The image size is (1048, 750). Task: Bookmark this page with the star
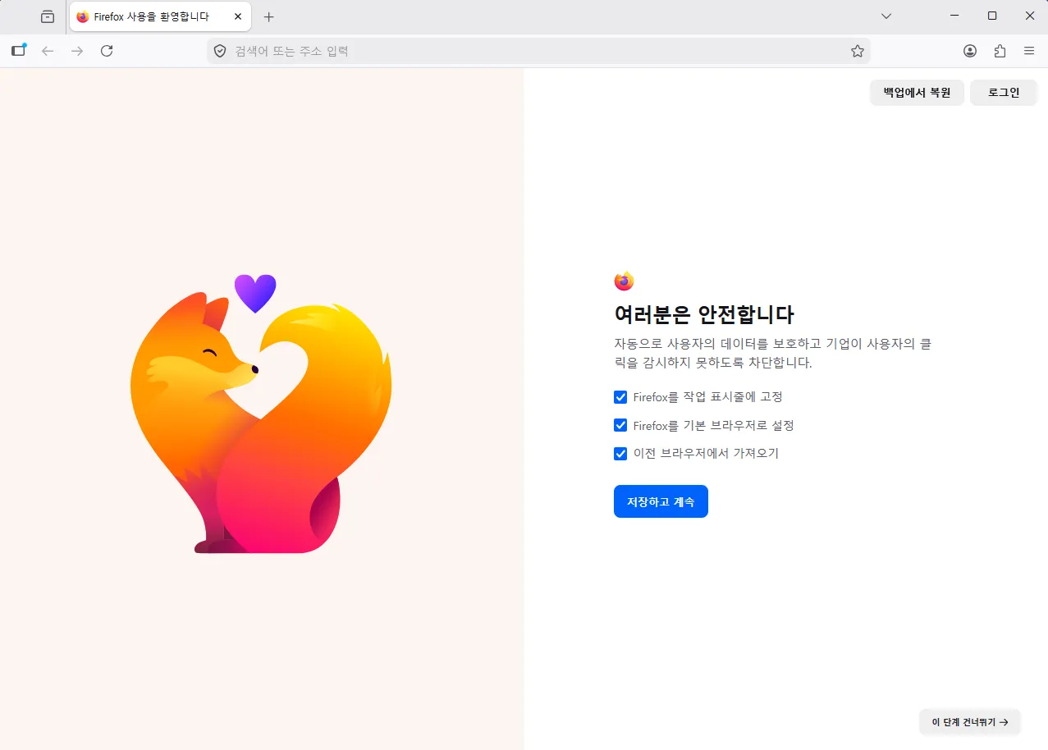coord(858,51)
